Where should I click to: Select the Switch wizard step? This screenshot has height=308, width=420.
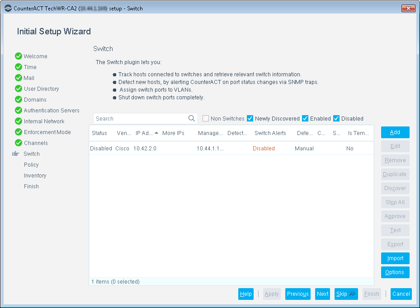click(x=32, y=154)
